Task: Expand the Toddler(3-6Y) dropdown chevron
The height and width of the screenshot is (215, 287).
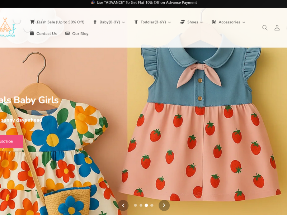Action: (169, 22)
